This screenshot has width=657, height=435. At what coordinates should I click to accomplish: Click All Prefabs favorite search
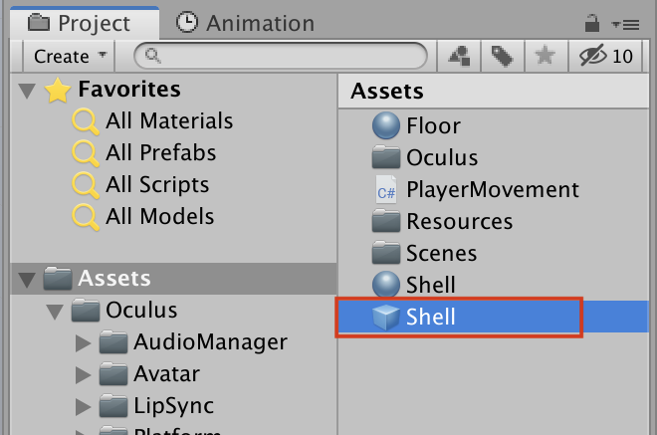click(160, 153)
